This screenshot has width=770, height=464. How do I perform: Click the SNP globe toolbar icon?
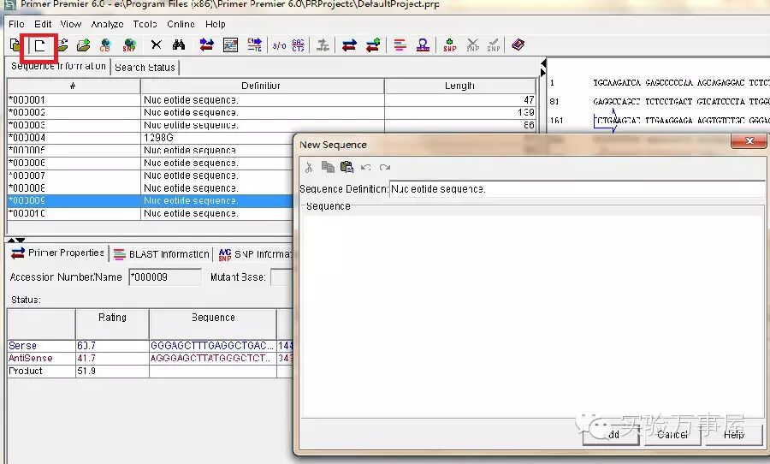coord(129,45)
